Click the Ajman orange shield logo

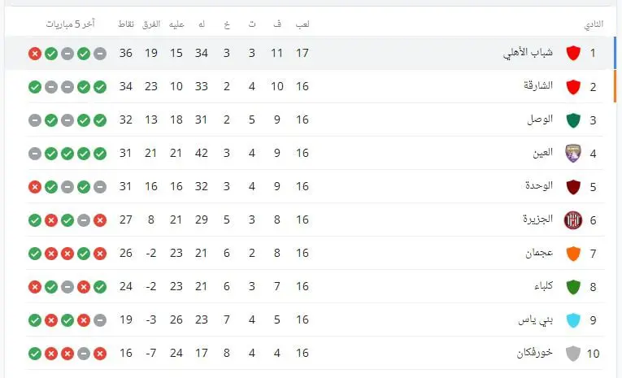(x=573, y=254)
